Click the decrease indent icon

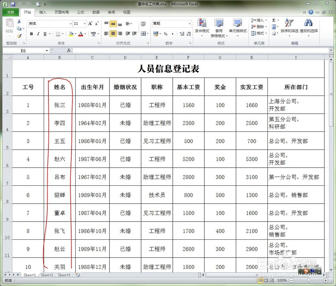[128, 34]
